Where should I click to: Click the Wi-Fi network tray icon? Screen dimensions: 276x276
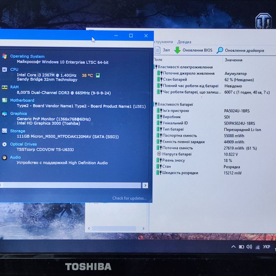pyautogui.click(x=258, y=247)
